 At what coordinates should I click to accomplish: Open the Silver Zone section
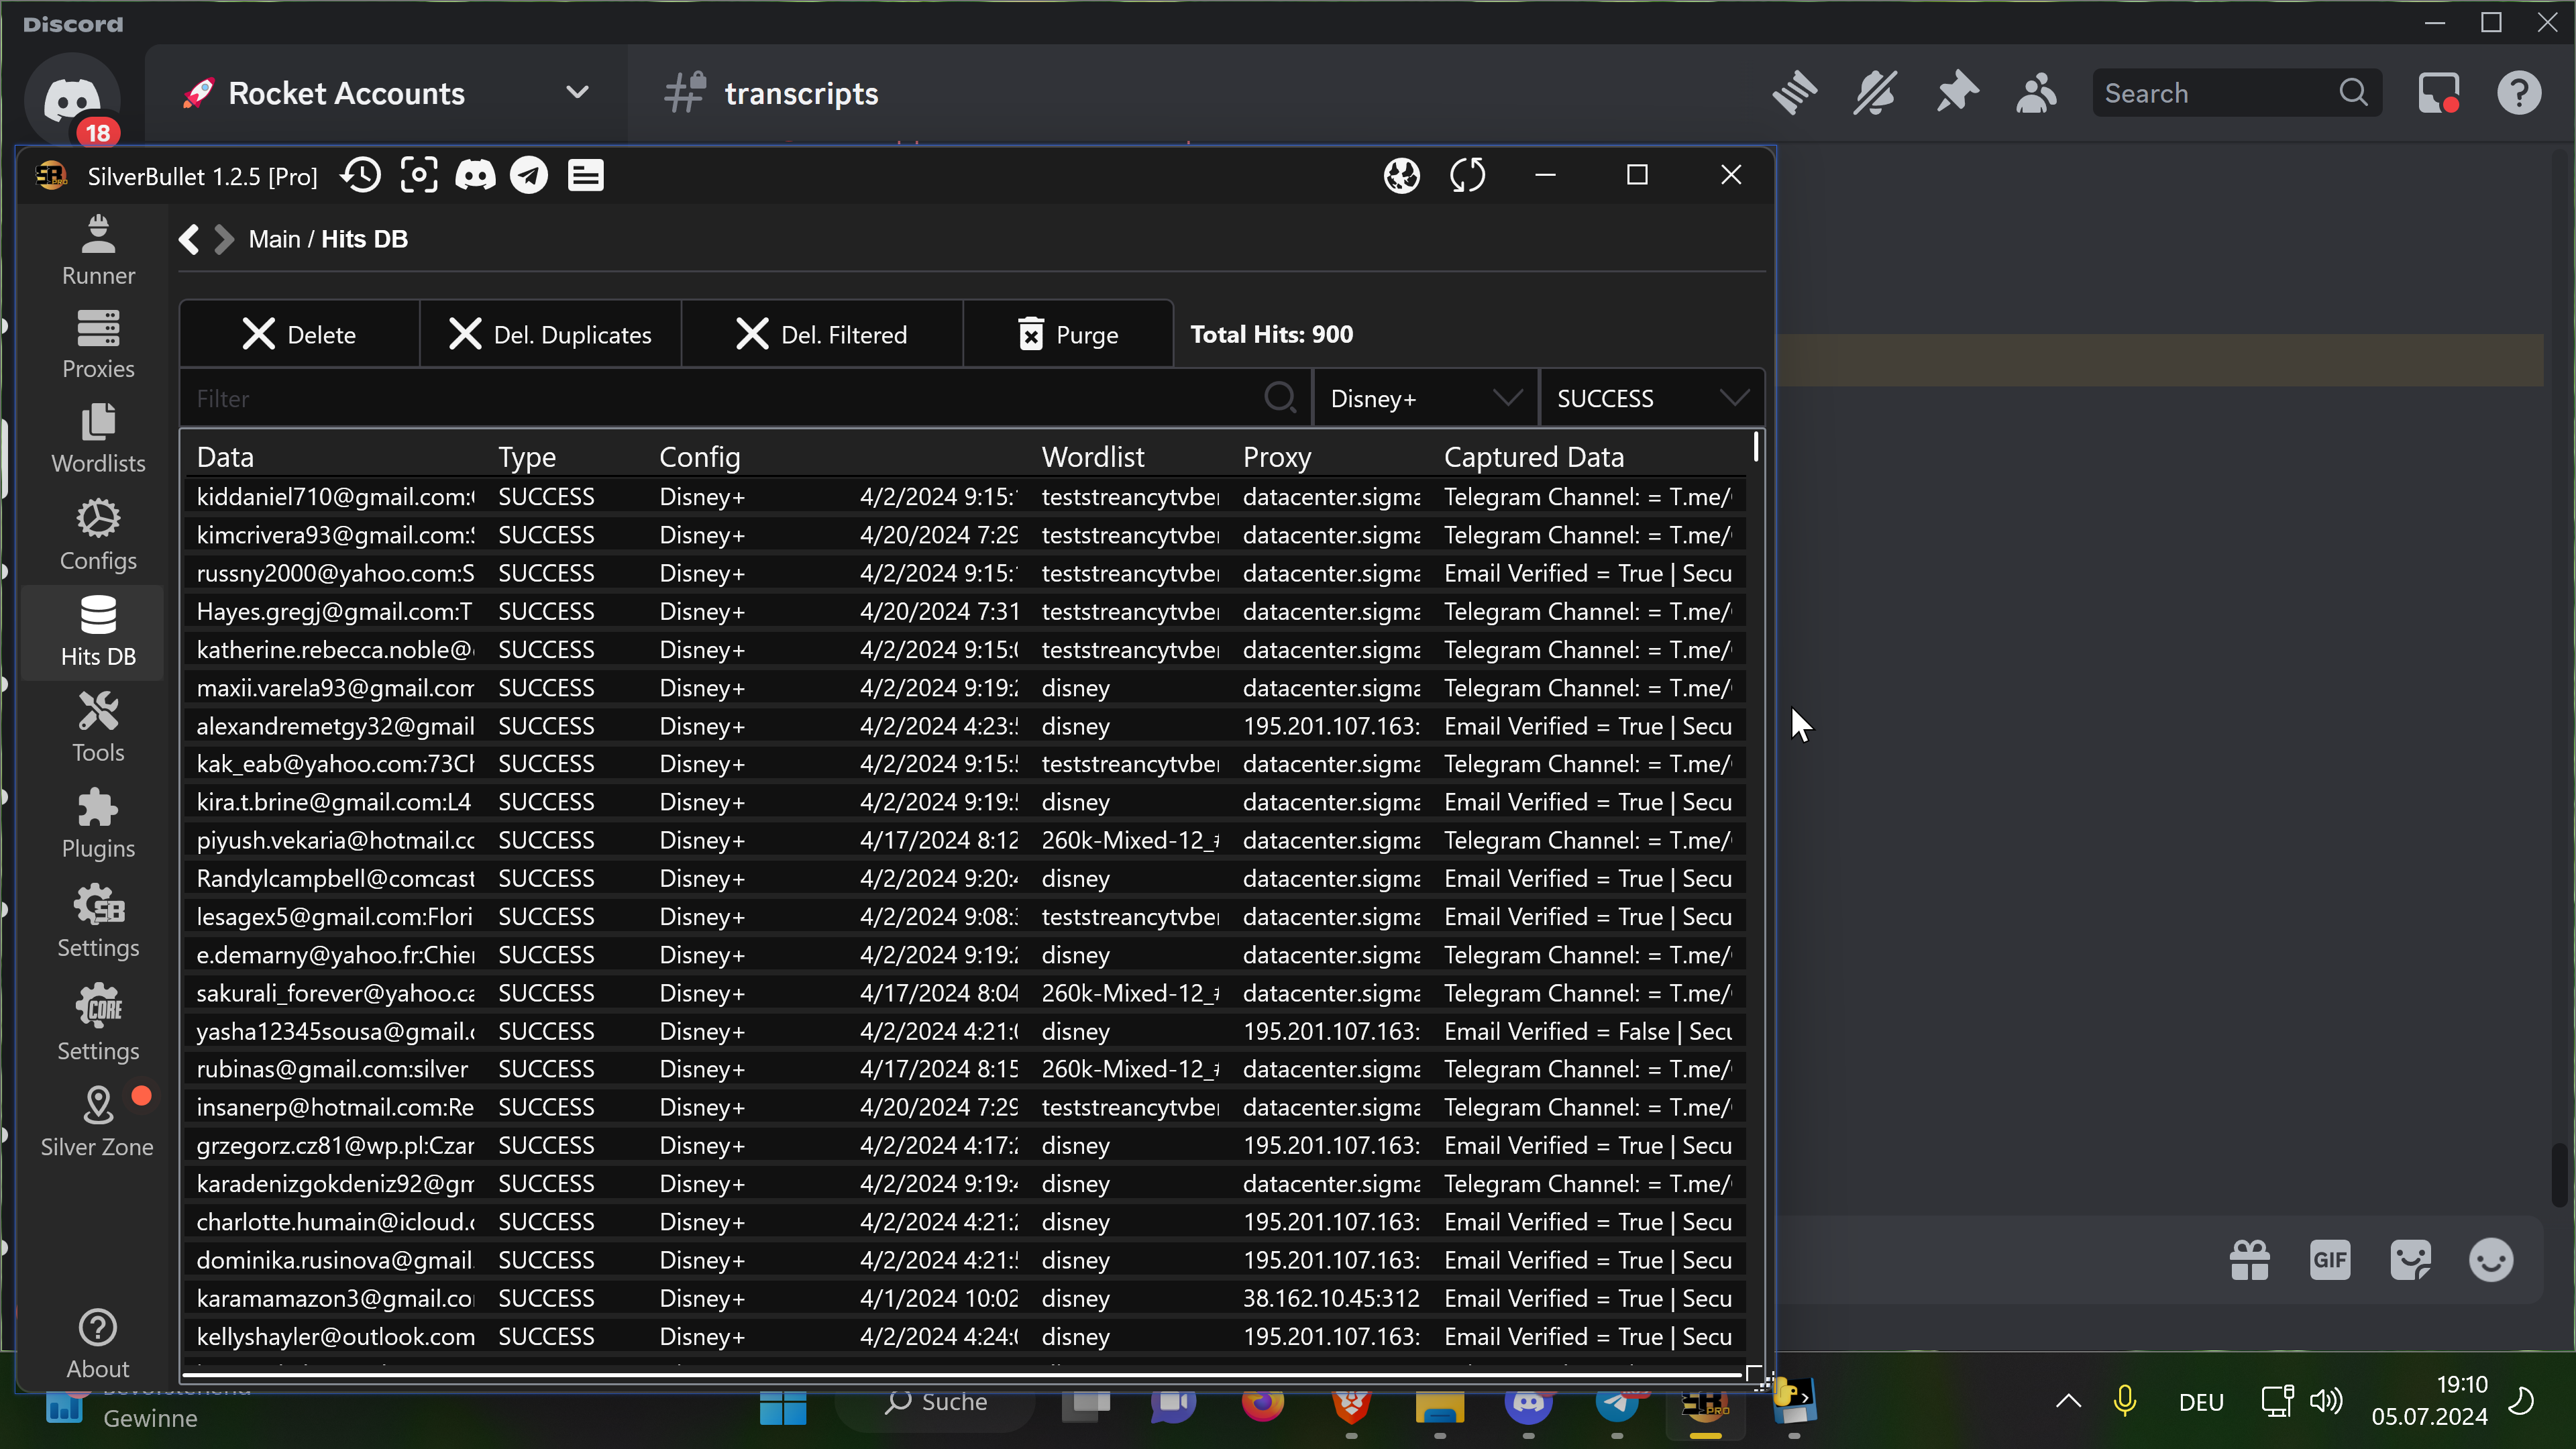[98, 1122]
